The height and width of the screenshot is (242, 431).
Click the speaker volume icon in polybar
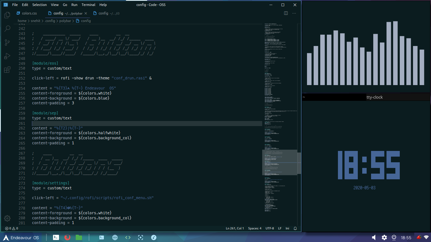[x=374, y=238]
